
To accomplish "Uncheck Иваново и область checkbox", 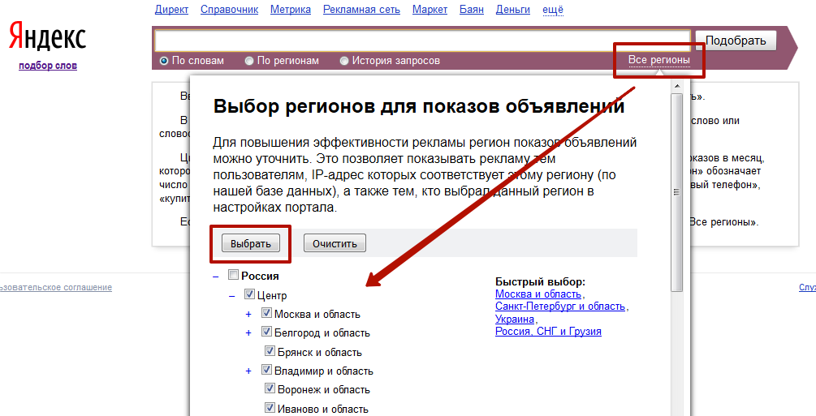I will tap(270, 408).
